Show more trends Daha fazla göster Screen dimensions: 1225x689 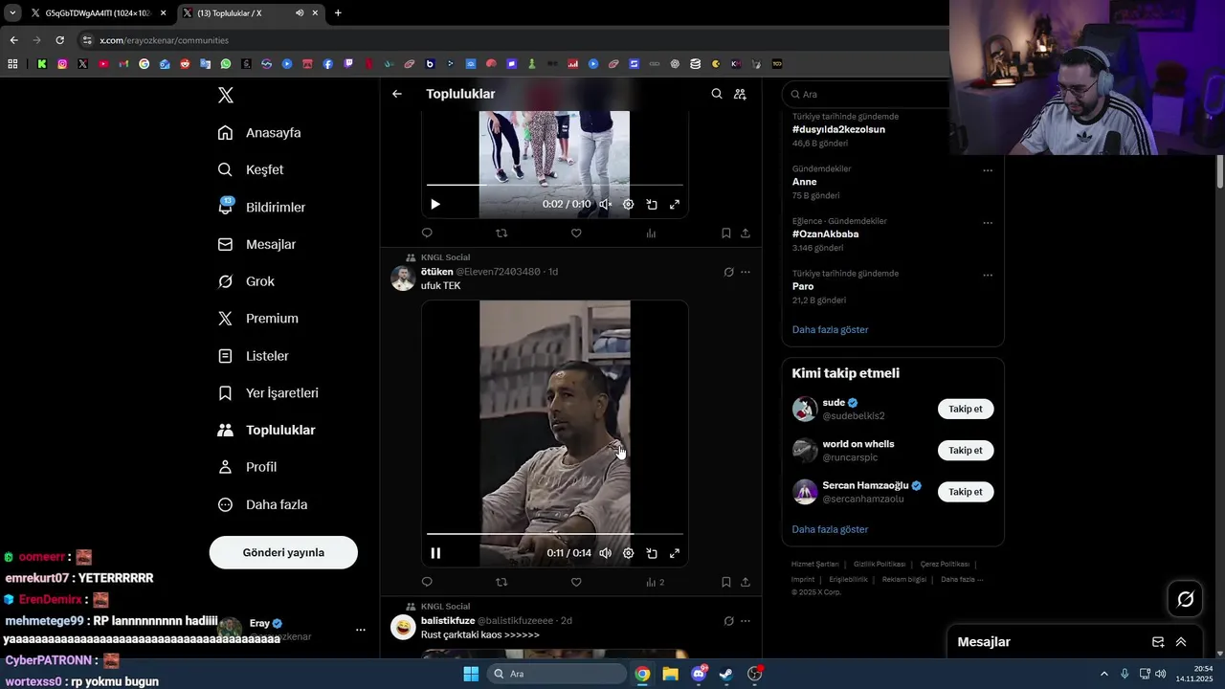point(830,329)
